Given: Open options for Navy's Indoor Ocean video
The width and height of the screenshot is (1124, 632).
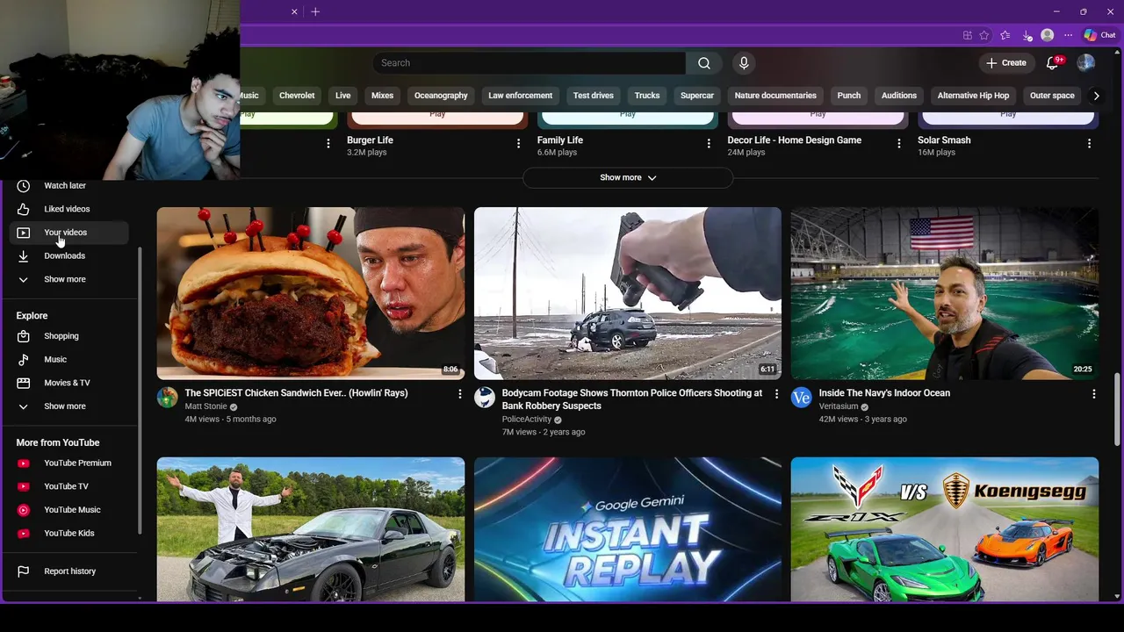Looking at the screenshot, I should [x=1093, y=394].
